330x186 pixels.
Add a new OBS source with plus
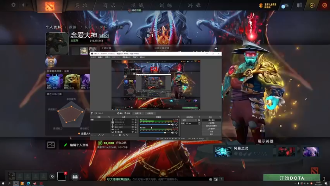coord(113,135)
